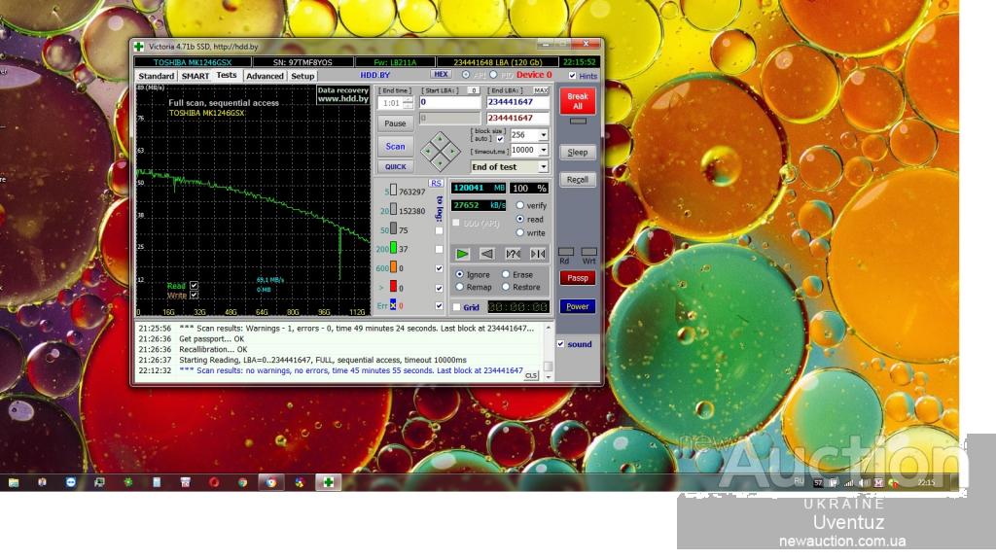This screenshot has width=996, height=560.
Task: Click the End time spinner arrows
Action: click(408, 102)
